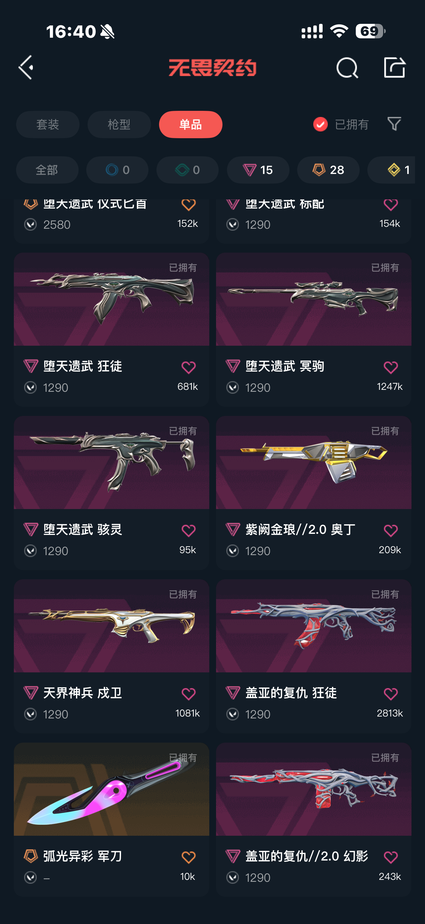This screenshot has width=425, height=924.
Task: Open the search magnifier icon
Action: (347, 67)
